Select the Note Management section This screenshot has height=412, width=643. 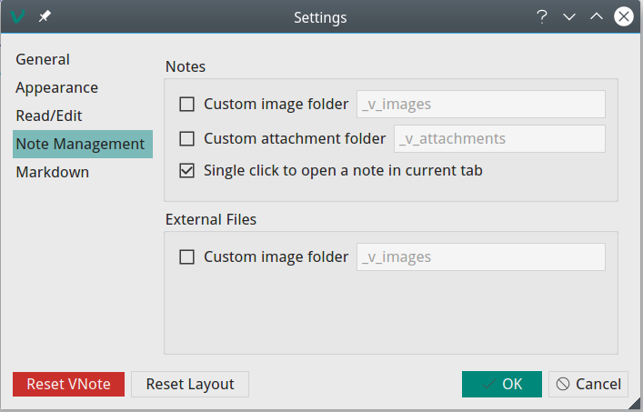coord(83,145)
